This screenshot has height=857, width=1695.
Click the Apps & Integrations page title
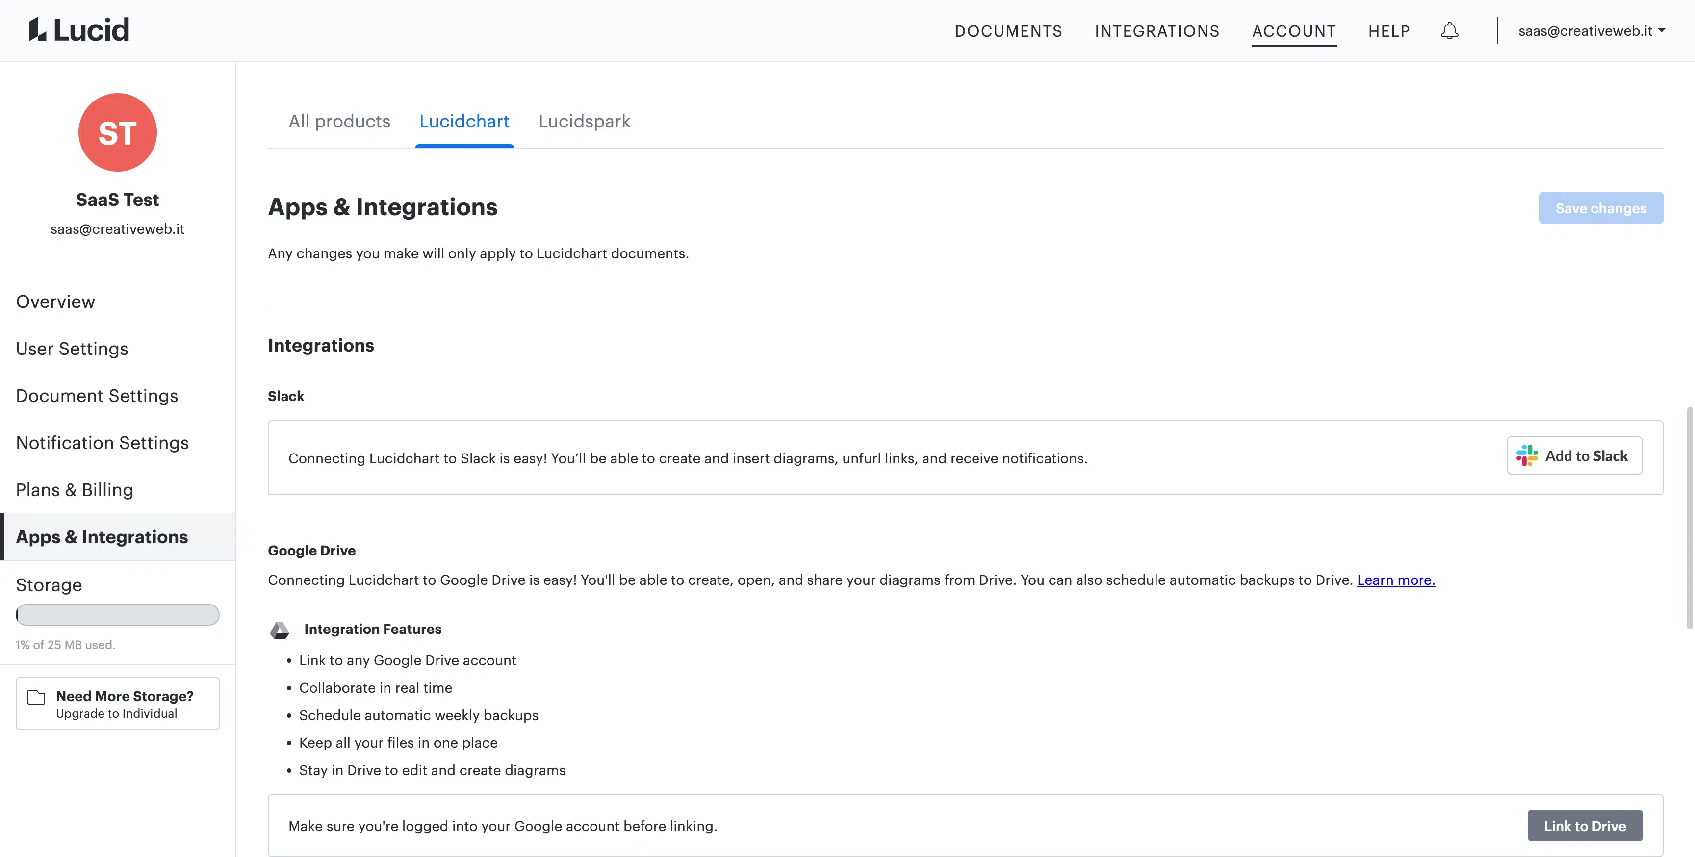(383, 207)
